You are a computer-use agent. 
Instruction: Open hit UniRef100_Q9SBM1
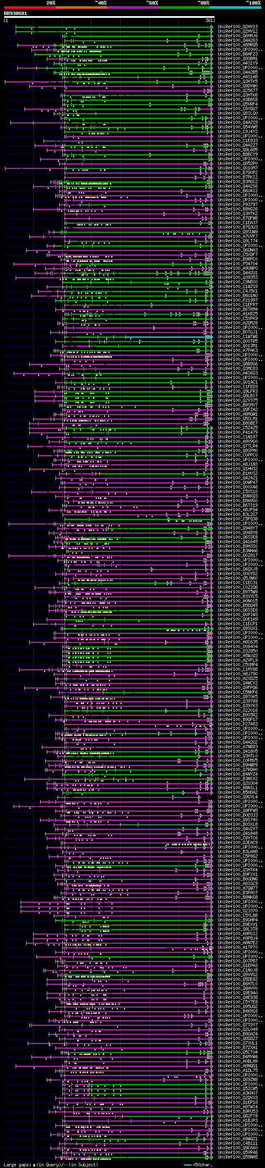coord(238,58)
